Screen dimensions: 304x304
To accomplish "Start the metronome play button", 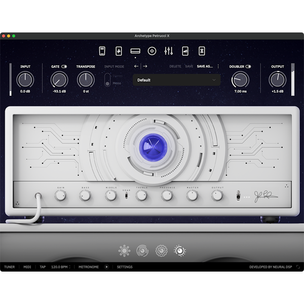I will (x=106, y=267).
